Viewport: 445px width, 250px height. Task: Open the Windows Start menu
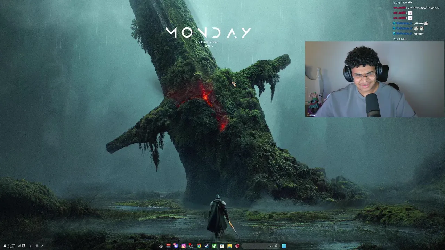pos(284,246)
